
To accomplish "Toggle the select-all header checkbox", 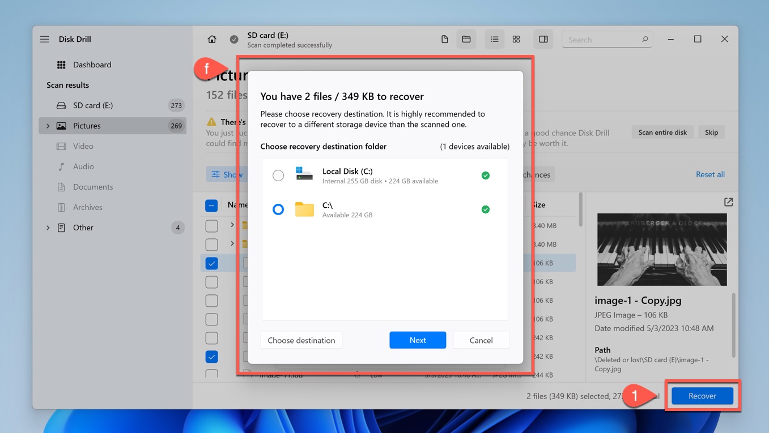I will pos(211,205).
